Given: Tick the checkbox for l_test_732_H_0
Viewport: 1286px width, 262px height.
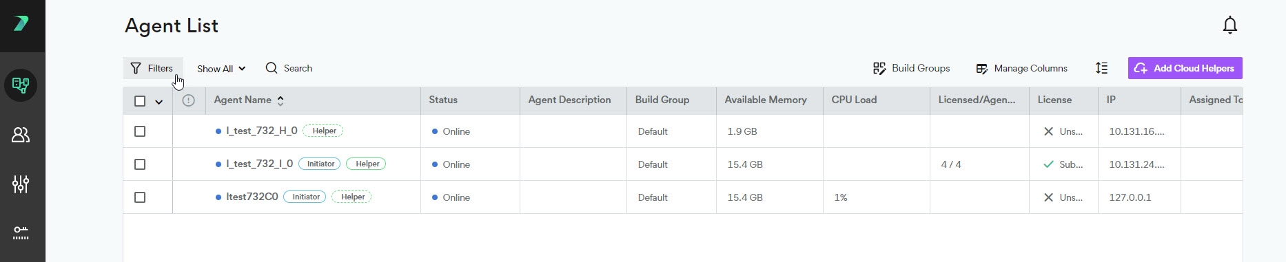Looking at the screenshot, I should pyautogui.click(x=140, y=131).
